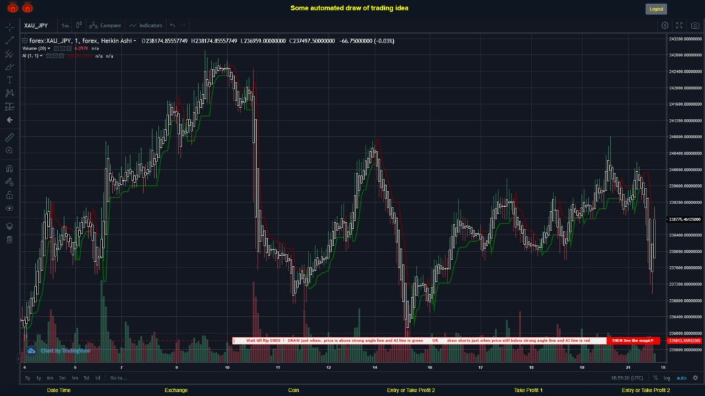
Task: Toggle percent scale mode
Action: pos(655,378)
